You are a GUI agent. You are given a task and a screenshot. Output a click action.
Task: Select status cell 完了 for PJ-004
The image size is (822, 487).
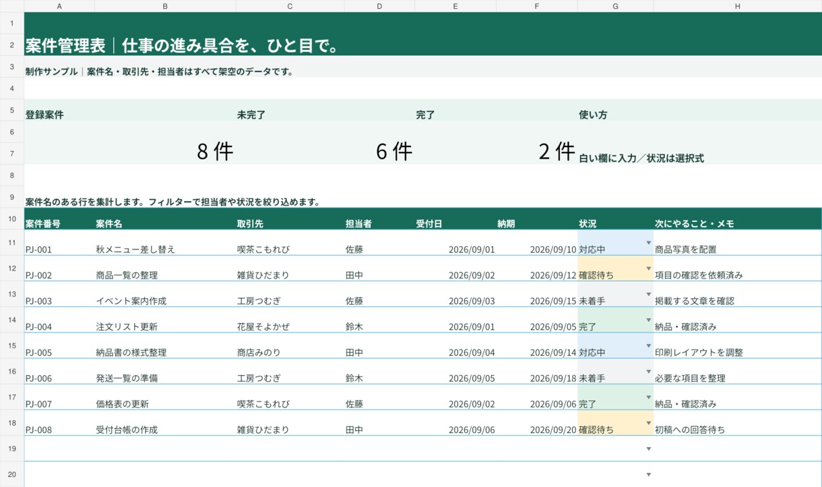tap(615, 320)
